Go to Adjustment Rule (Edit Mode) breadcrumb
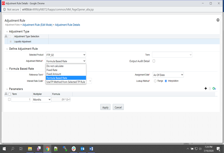Screen dimensions: 224x153 tap(37, 25)
